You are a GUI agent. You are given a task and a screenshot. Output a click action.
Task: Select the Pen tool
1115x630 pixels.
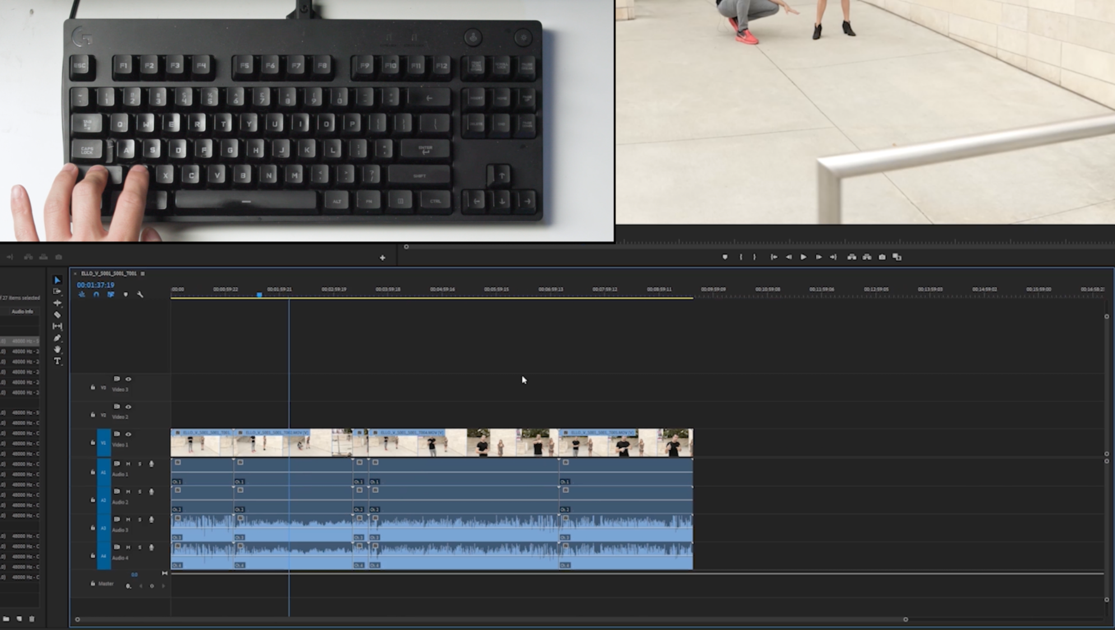(x=58, y=338)
